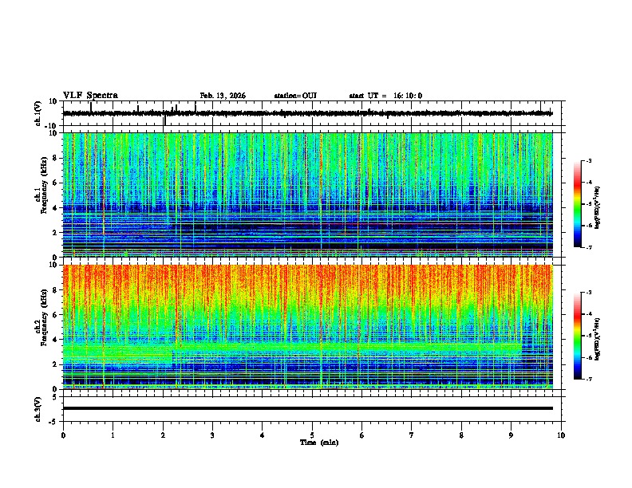Click inside the ch.1 spectrogram panel
This screenshot has height=488, width=632.
click(307, 195)
